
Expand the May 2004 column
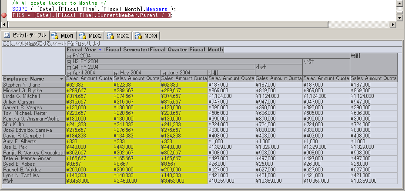coord(116,73)
